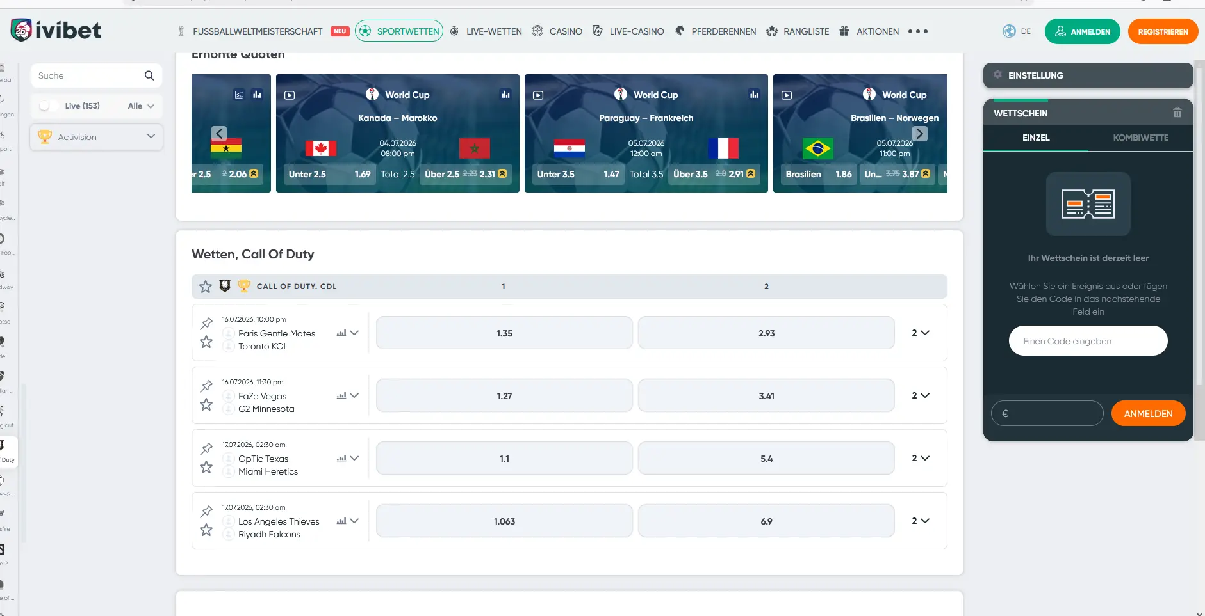Click the trophy icon in CDL header
1205x616 pixels.
(243, 286)
